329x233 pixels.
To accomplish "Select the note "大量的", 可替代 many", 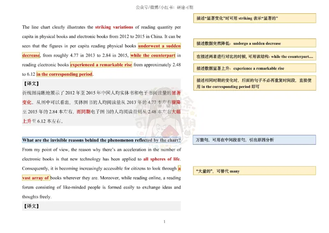I will (x=255, y=171).
